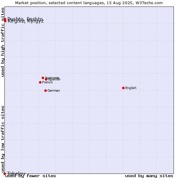Select the Kirghiz, Kyrgyz data point

tap(5, 21)
